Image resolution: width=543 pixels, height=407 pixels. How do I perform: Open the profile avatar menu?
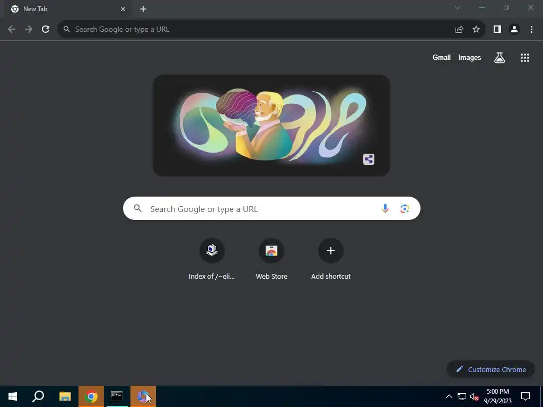tap(514, 30)
